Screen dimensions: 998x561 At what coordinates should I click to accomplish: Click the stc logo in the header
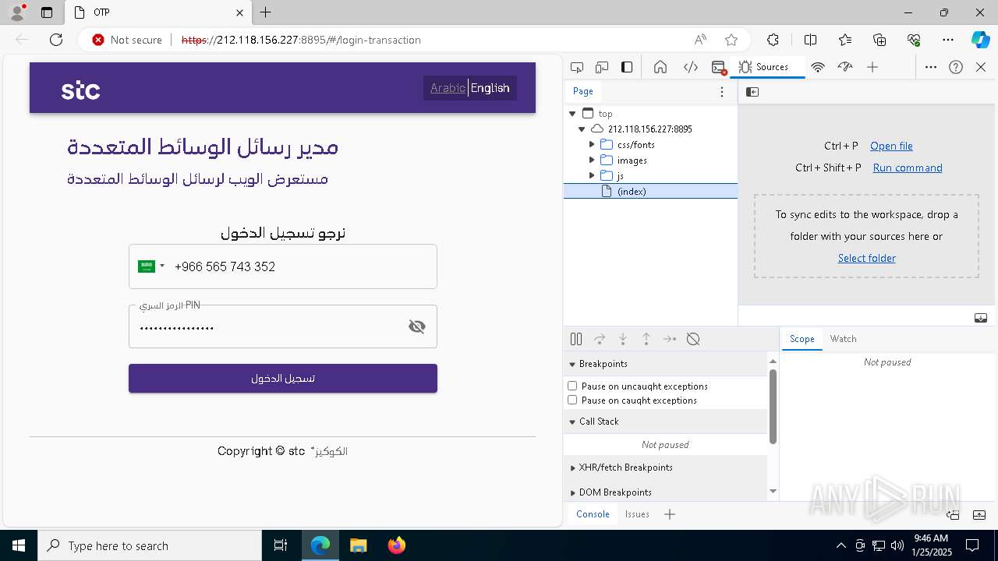pos(81,90)
